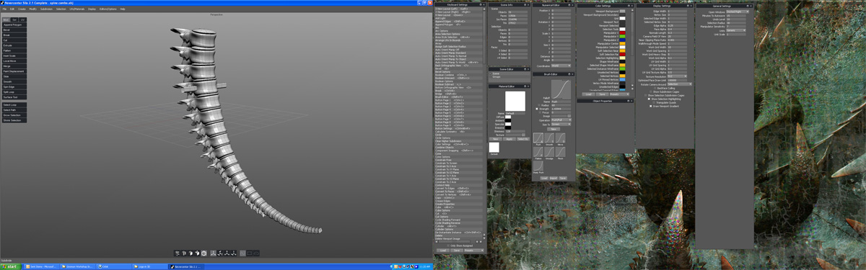Viewport: 866px width, 270px height.
Task: Close the Brush Editor panel via header icon
Action: 572,74
